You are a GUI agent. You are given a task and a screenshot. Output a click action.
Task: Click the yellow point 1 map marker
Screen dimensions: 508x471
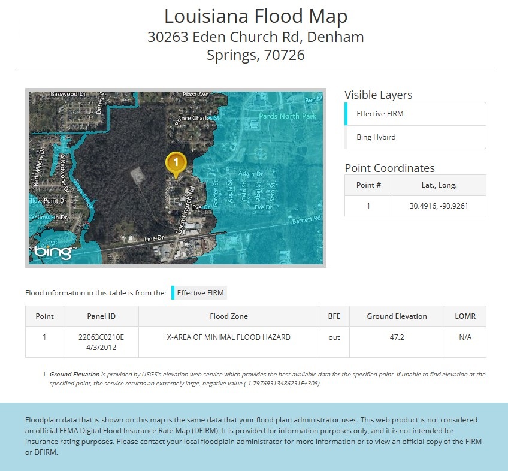pos(176,161)
